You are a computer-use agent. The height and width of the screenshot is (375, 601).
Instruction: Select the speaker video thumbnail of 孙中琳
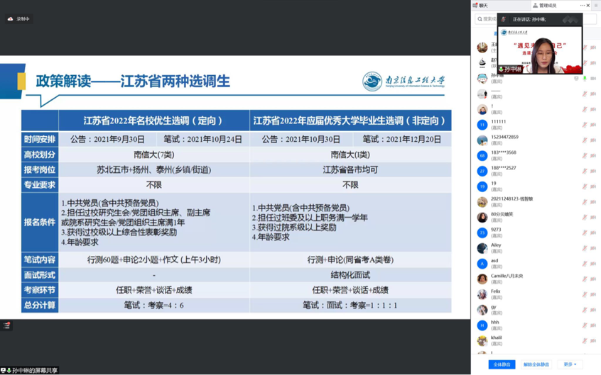(539, 50)
